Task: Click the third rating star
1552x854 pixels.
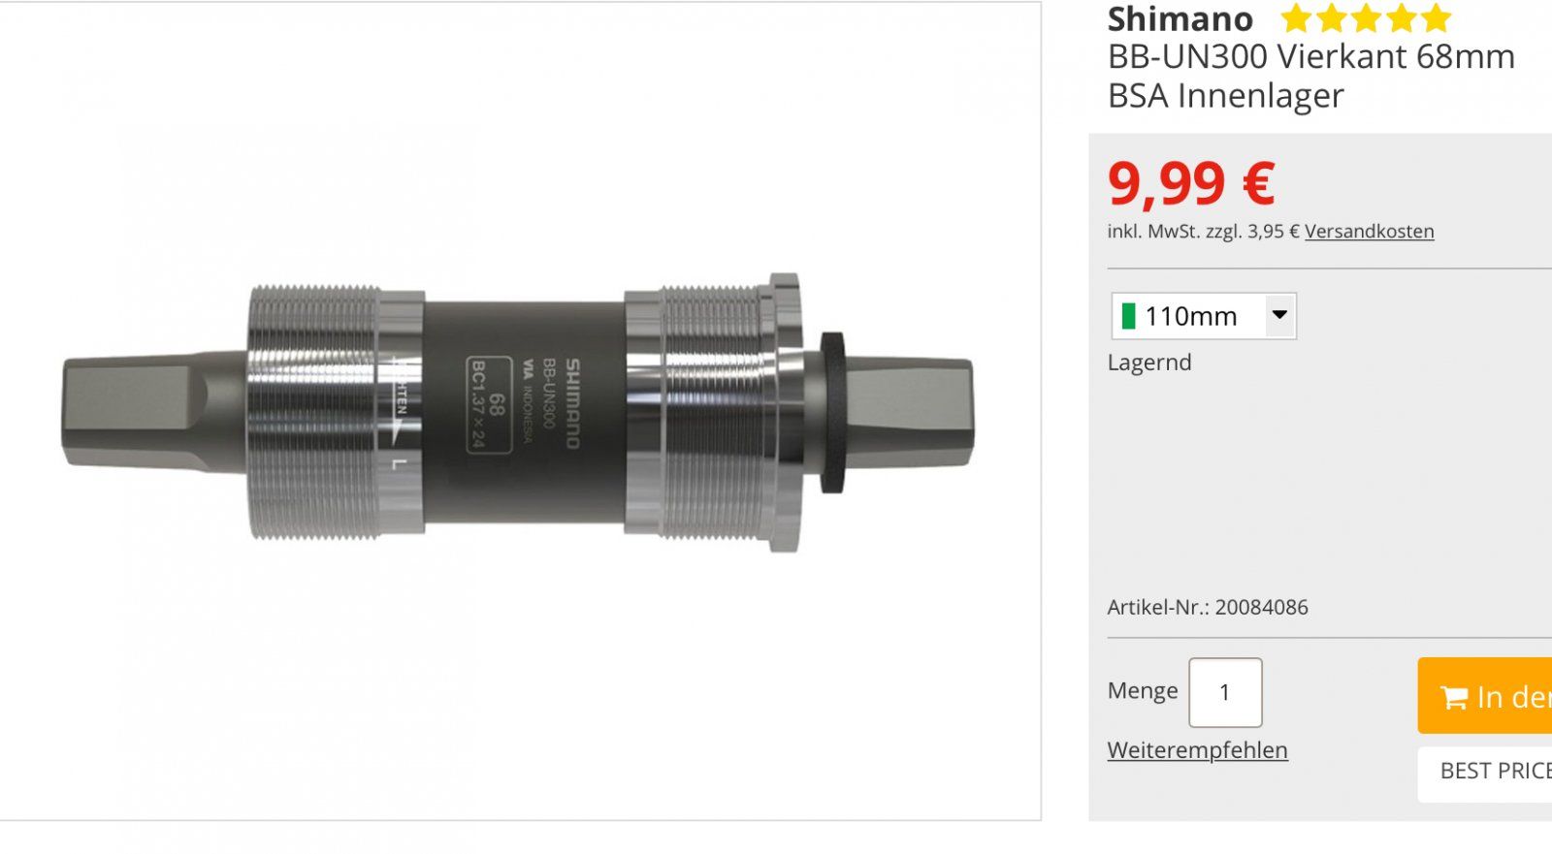Action: point(1366,18)
